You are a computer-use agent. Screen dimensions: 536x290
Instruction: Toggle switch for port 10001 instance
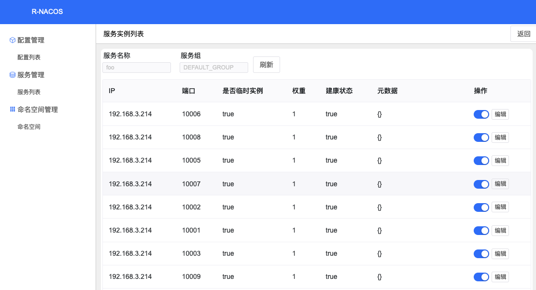click(481, 231)
